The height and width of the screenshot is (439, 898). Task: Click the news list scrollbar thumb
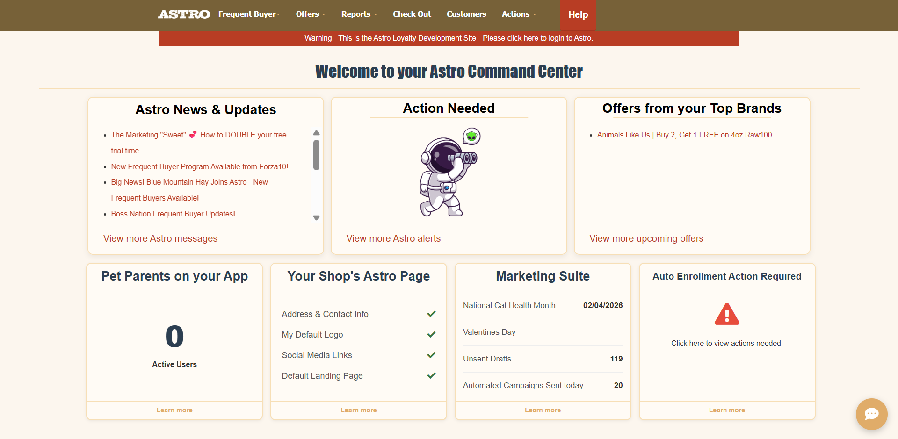316,155
